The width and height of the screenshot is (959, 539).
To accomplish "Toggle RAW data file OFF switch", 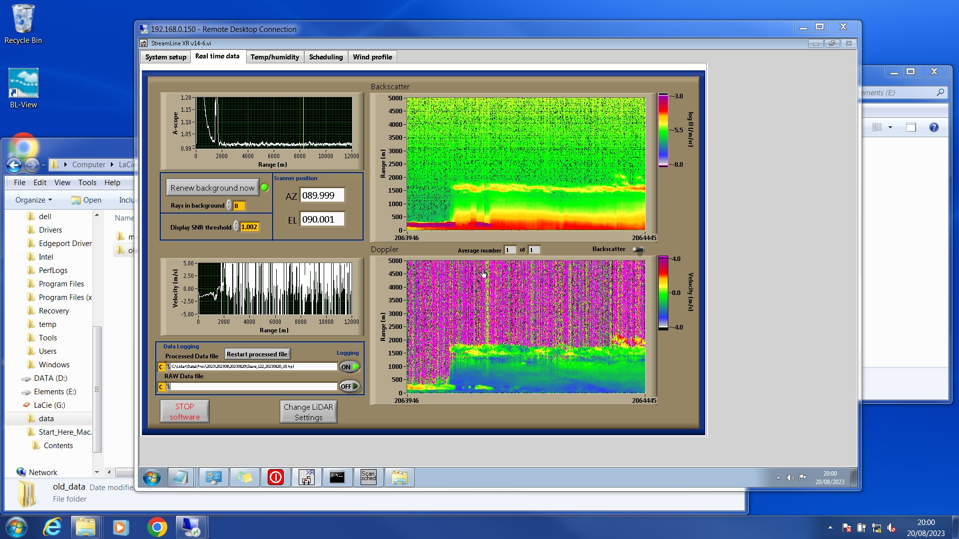I will click(349, 386).
